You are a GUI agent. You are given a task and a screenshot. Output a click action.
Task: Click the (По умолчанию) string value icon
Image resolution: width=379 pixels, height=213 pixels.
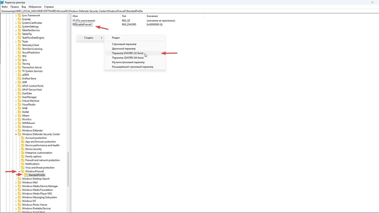(74, 21)
